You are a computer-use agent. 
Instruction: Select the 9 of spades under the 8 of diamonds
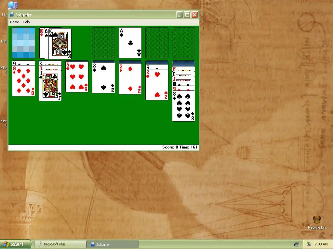coord(23,63)
